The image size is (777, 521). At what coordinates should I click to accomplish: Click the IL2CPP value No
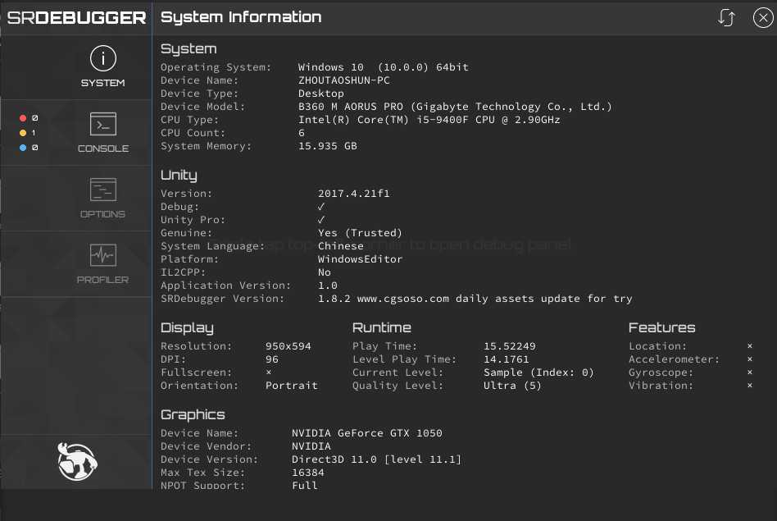324,272
